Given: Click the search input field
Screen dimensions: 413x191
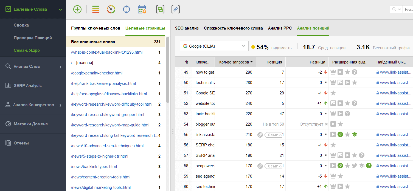Looking at the screenshot, I should click(x=408, y=9).
